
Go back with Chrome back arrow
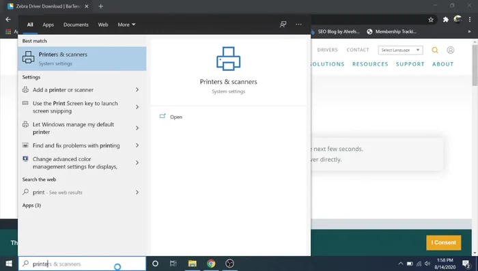(x=8, y=19)
